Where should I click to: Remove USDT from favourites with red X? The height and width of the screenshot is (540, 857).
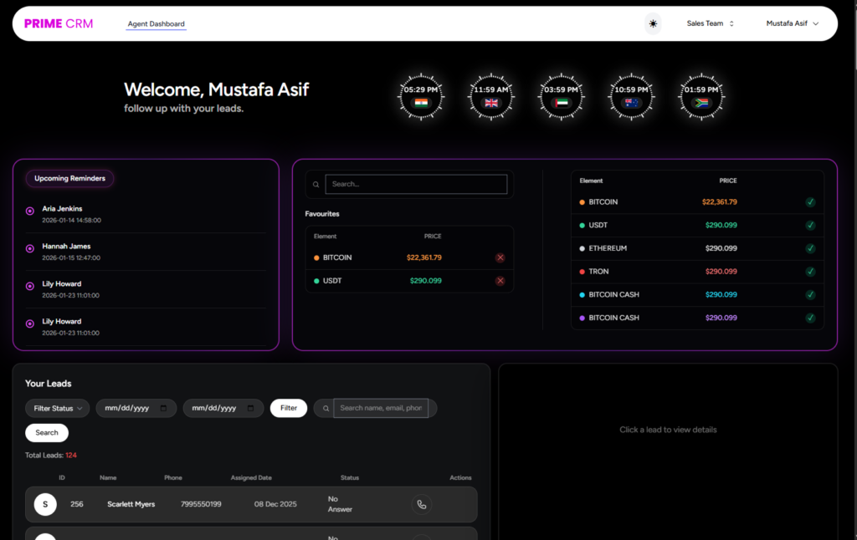(x=500, y=281)
